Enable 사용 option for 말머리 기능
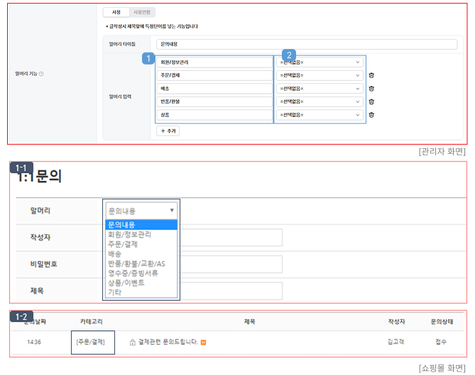The image size is (475, 375). point(116,12)
